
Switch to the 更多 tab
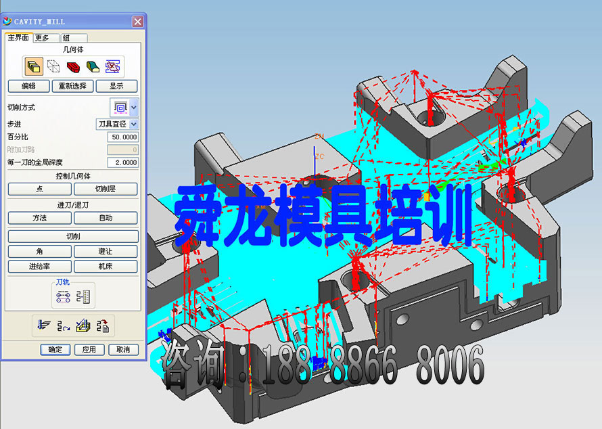coord(43,38)
